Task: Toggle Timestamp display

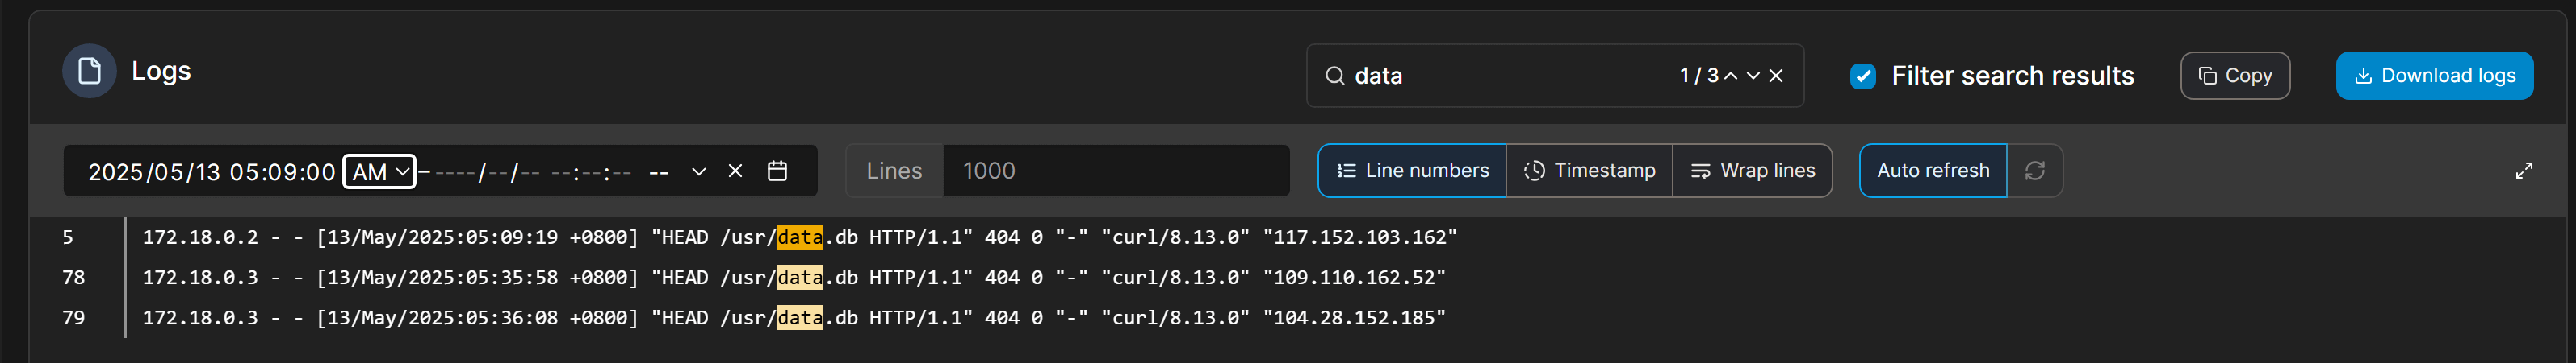Action: [x=1589, y=171]
